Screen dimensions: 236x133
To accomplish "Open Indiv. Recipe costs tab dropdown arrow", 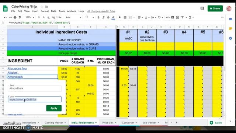I will 96,123.
